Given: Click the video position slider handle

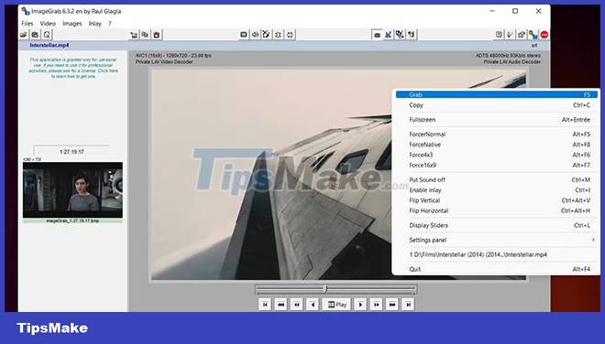Looking at the screenshot, I should click(x=326, y=288).
